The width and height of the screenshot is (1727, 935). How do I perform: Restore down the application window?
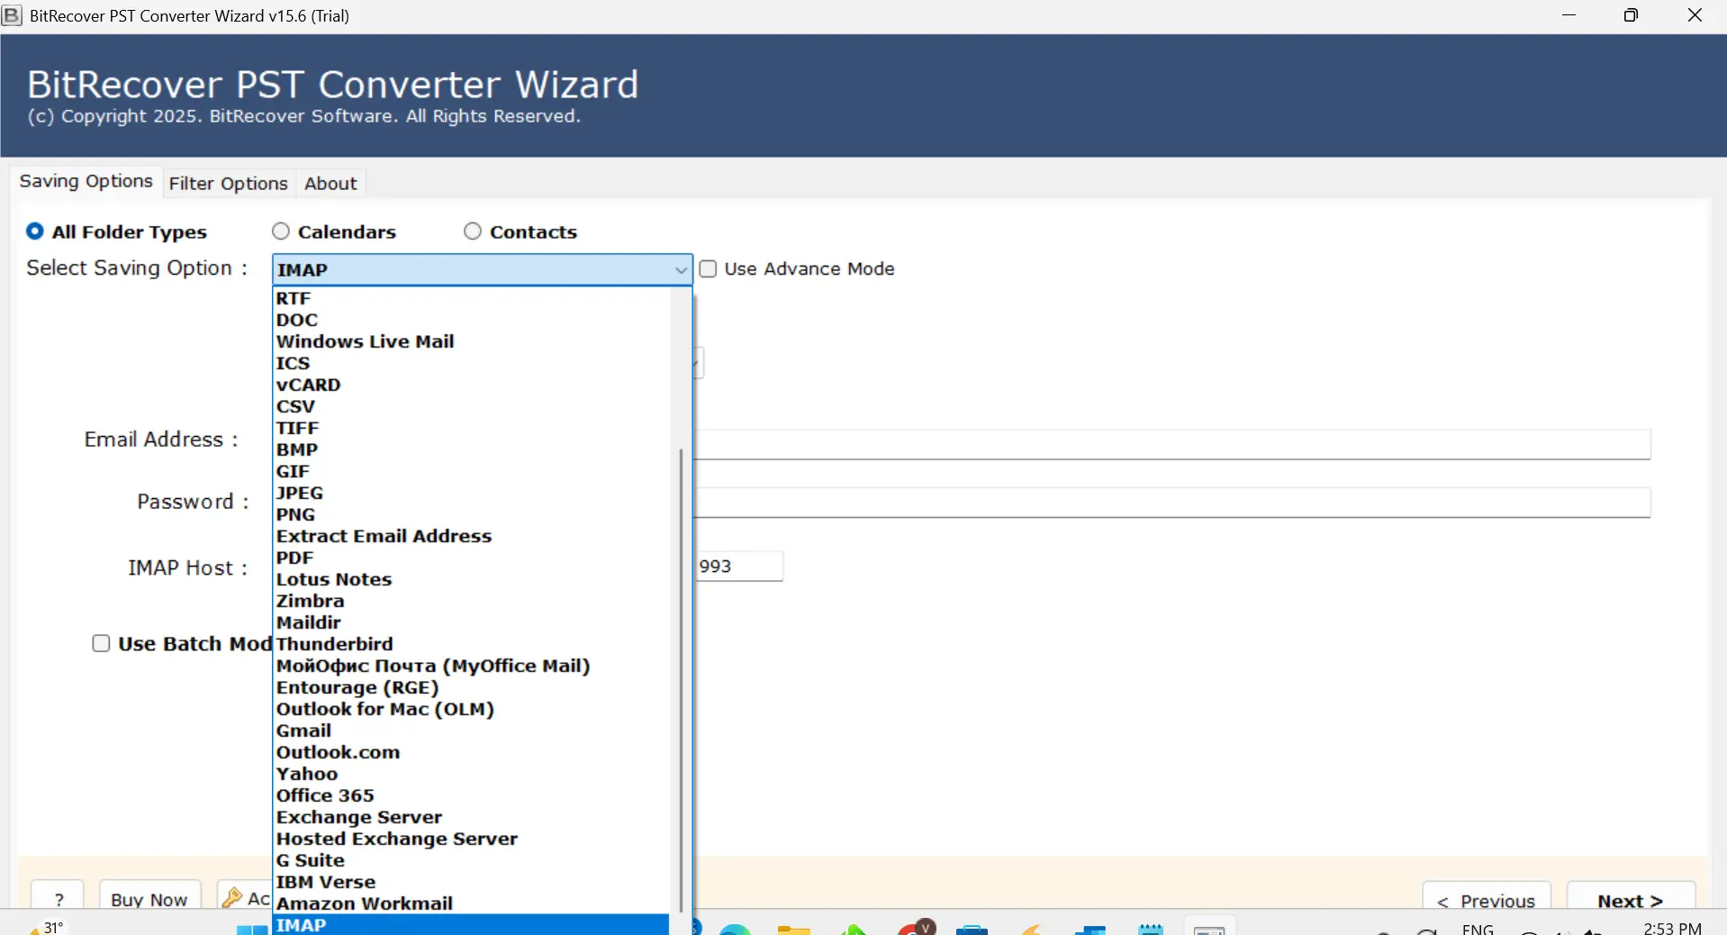tap(1631, 15)
